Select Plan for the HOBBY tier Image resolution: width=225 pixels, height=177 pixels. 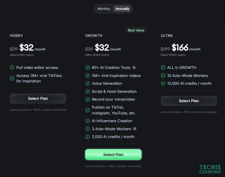click(x=38, y=99)
